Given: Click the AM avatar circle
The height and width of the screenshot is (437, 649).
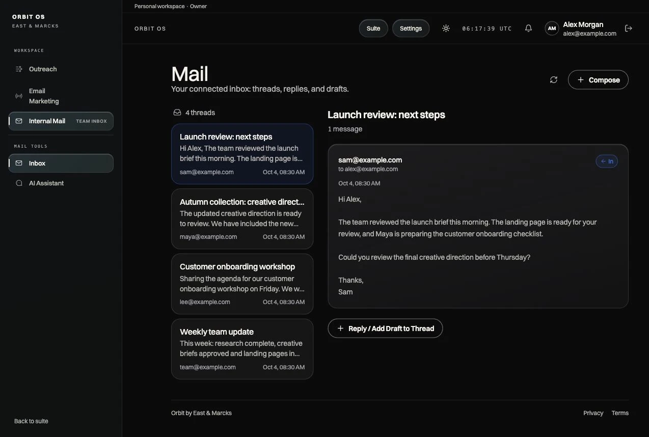Looking at the screenshot, I should (552, 29).
